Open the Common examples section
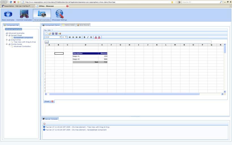 (x=24, y=15)
